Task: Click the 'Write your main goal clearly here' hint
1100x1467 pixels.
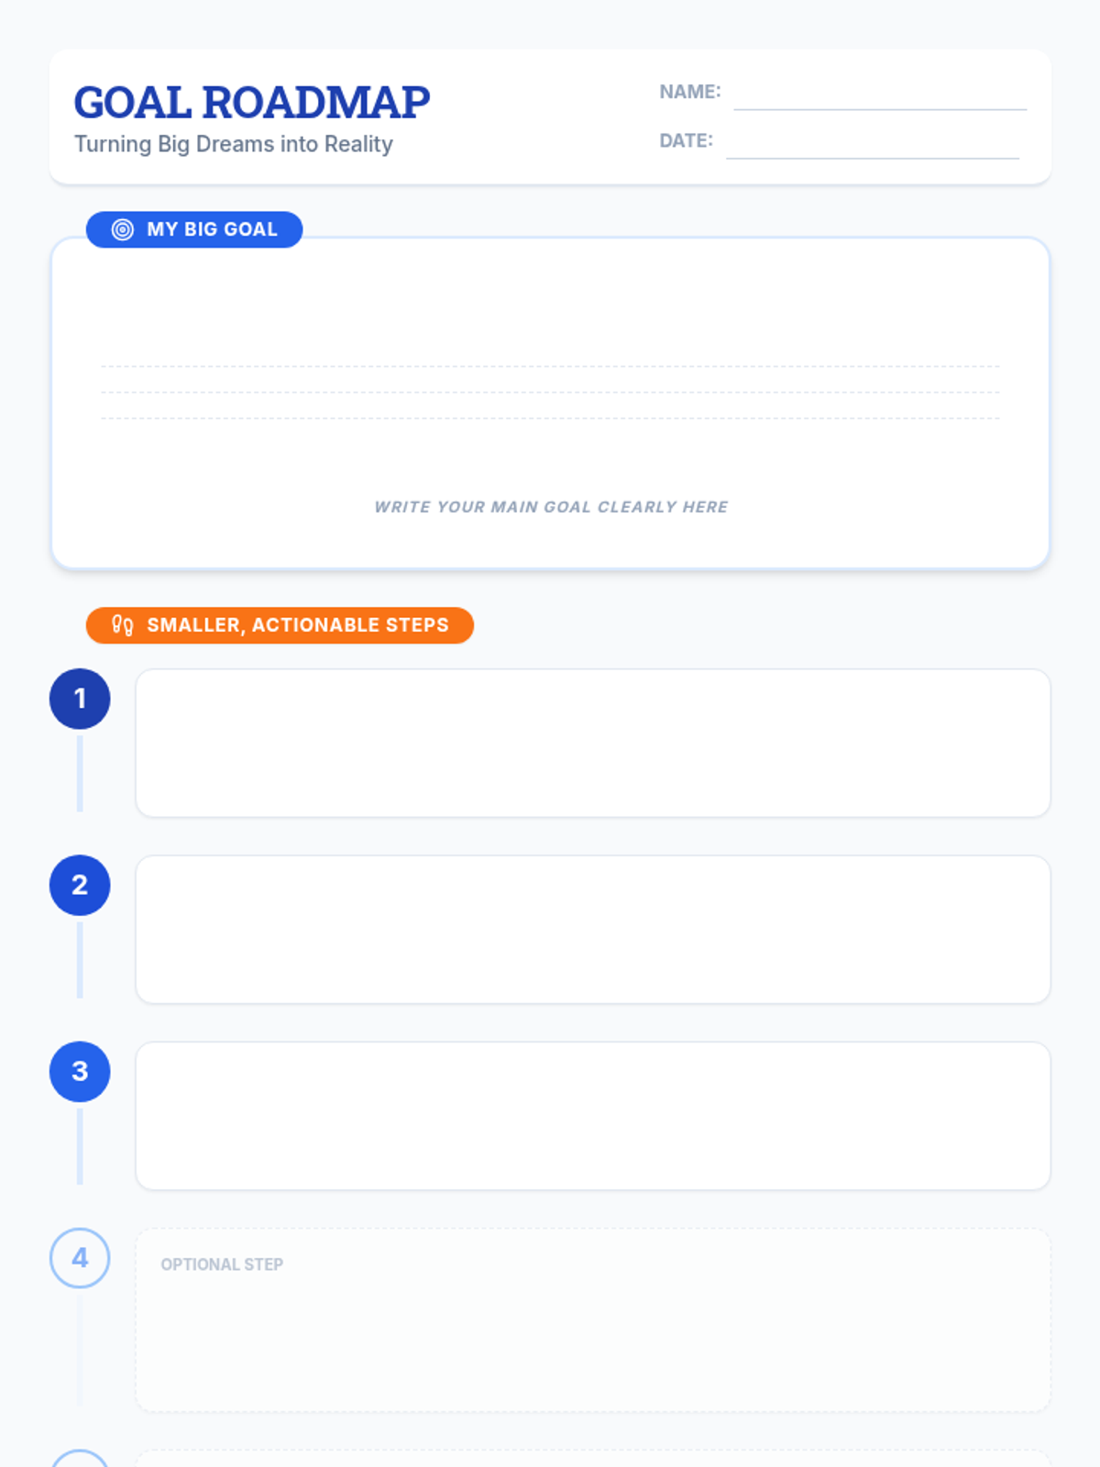Action: (x=551, y=507)
